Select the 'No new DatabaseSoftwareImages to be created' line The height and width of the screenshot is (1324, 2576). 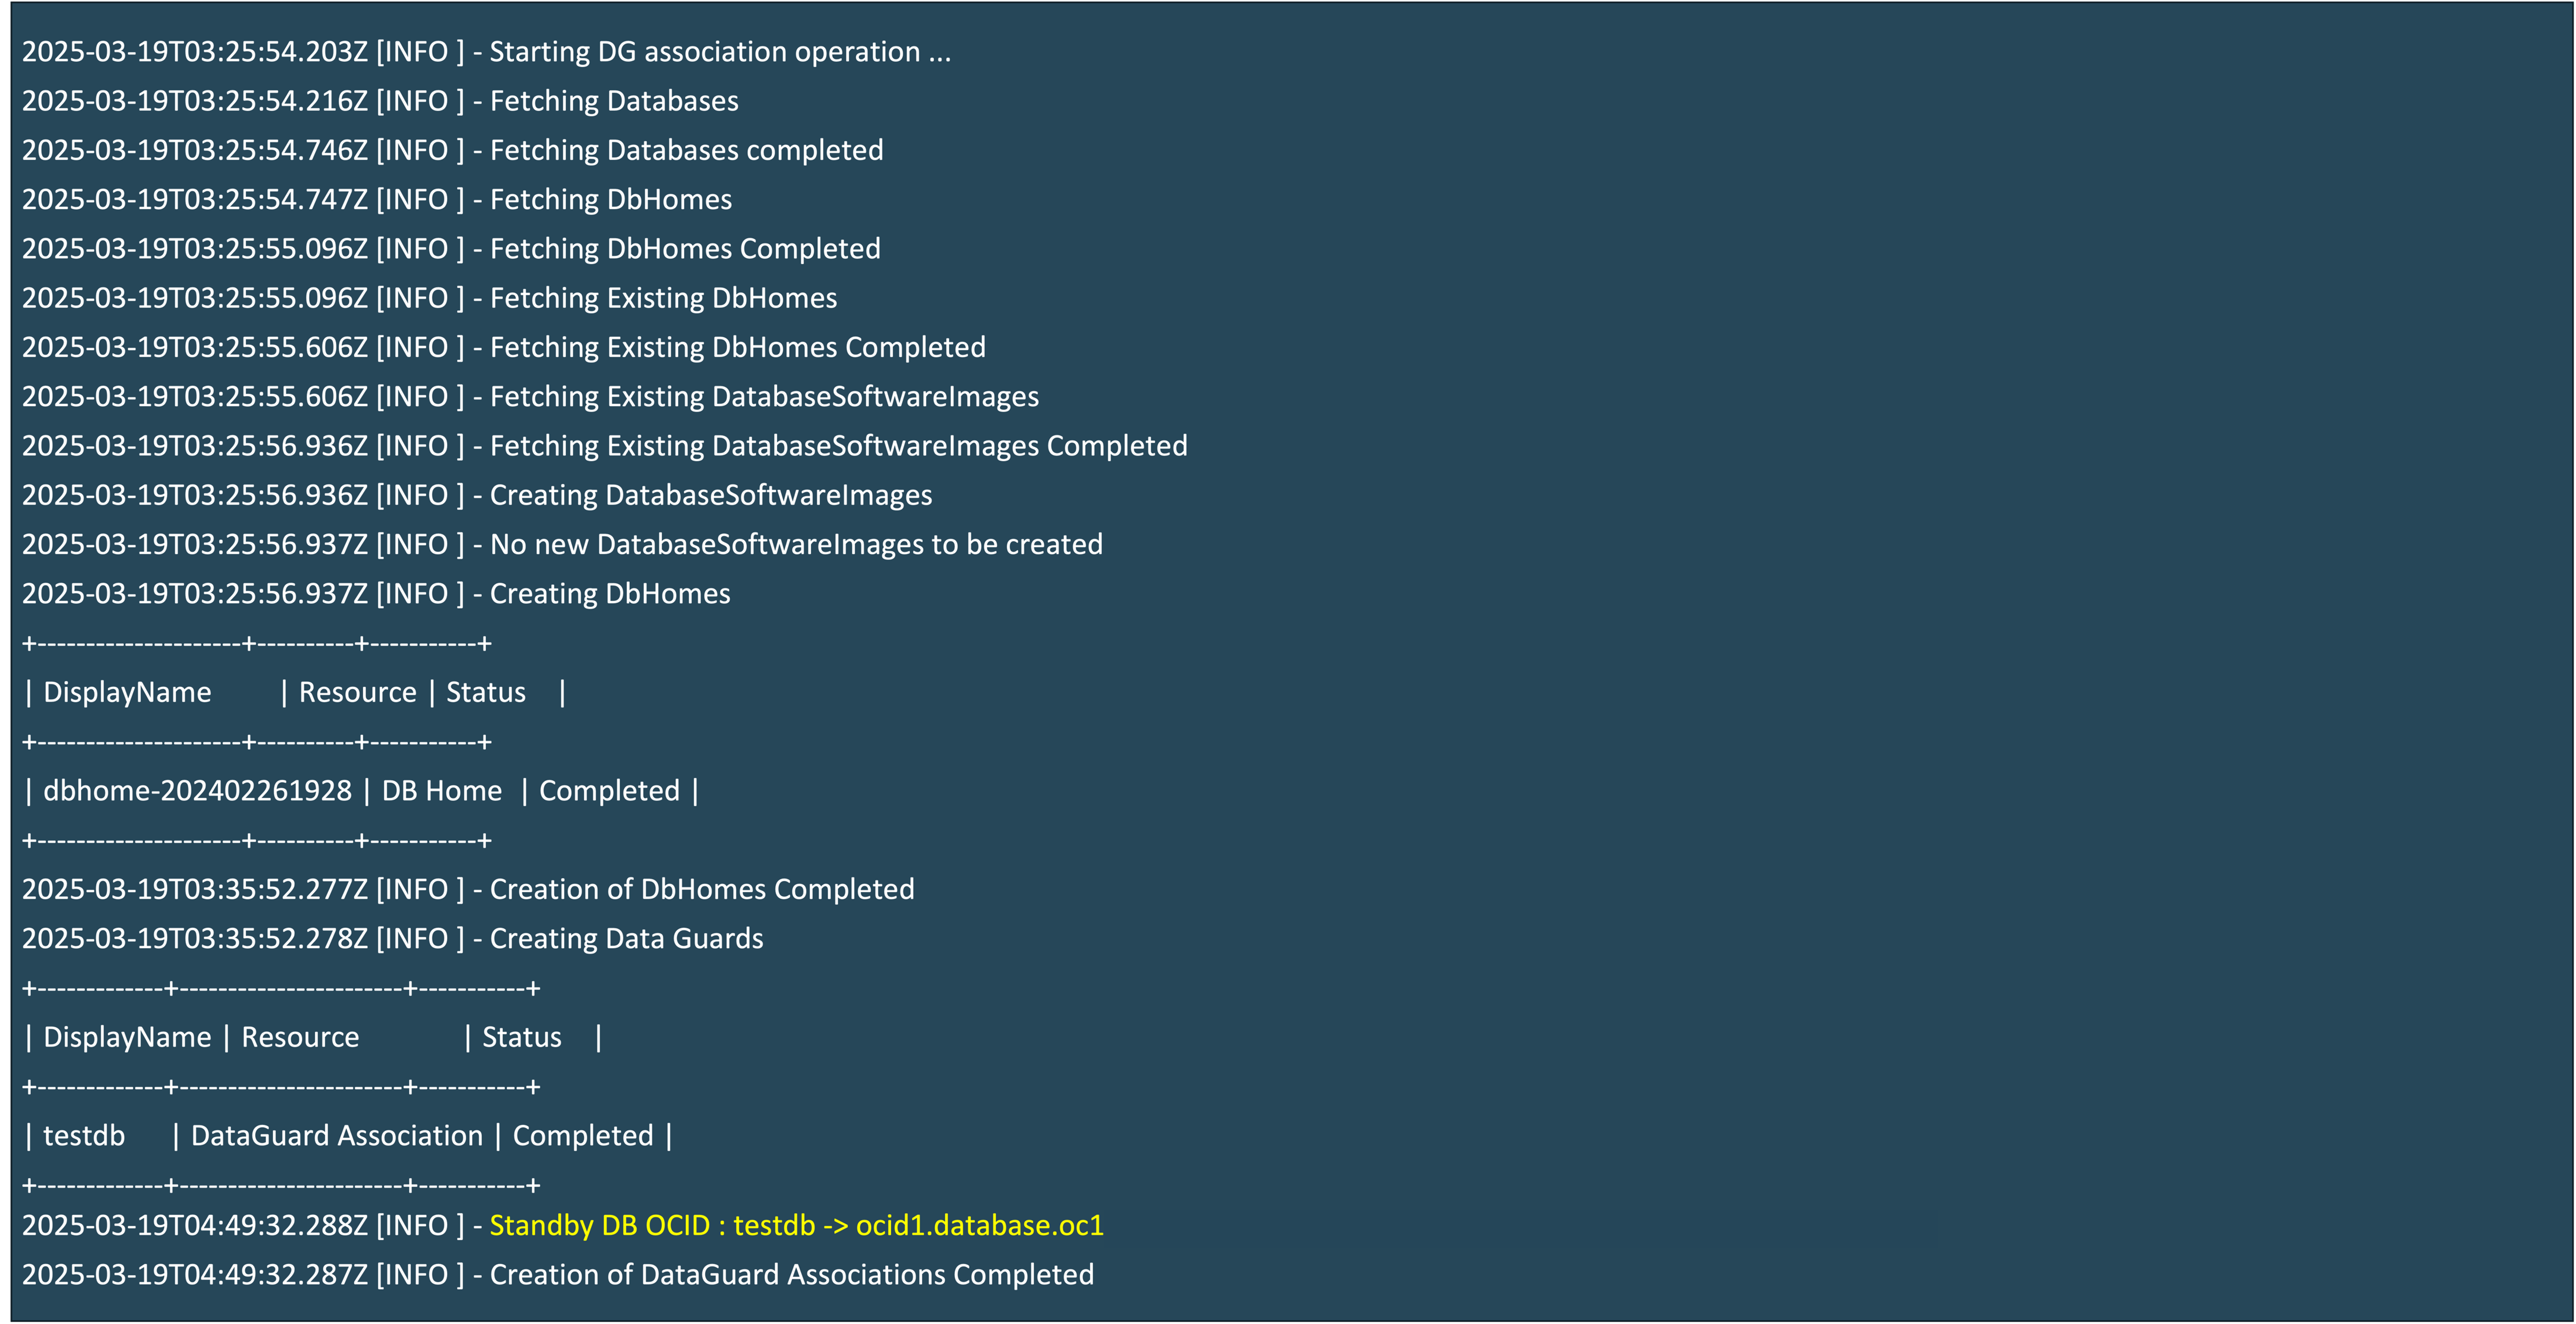(x=562, y=543)
